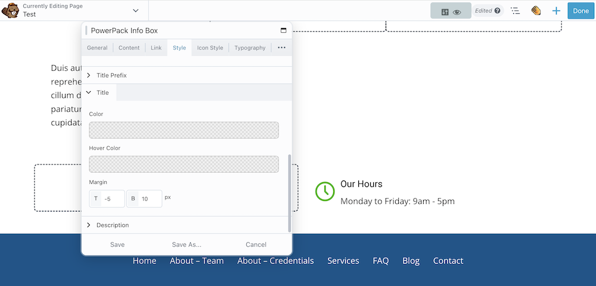596x286 pixels.
Task: Open the Outline panel list icon
Action: [516, 11]
